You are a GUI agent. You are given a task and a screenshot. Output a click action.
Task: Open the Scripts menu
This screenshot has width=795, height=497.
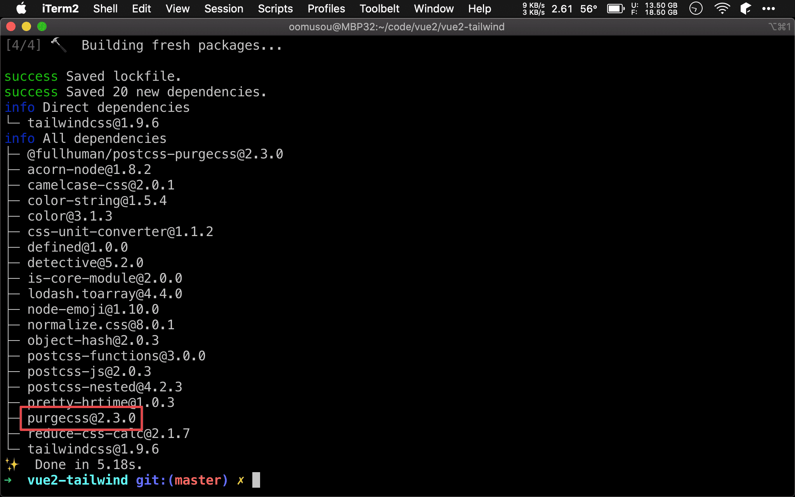pyautogui.click(x=275, y=9)
